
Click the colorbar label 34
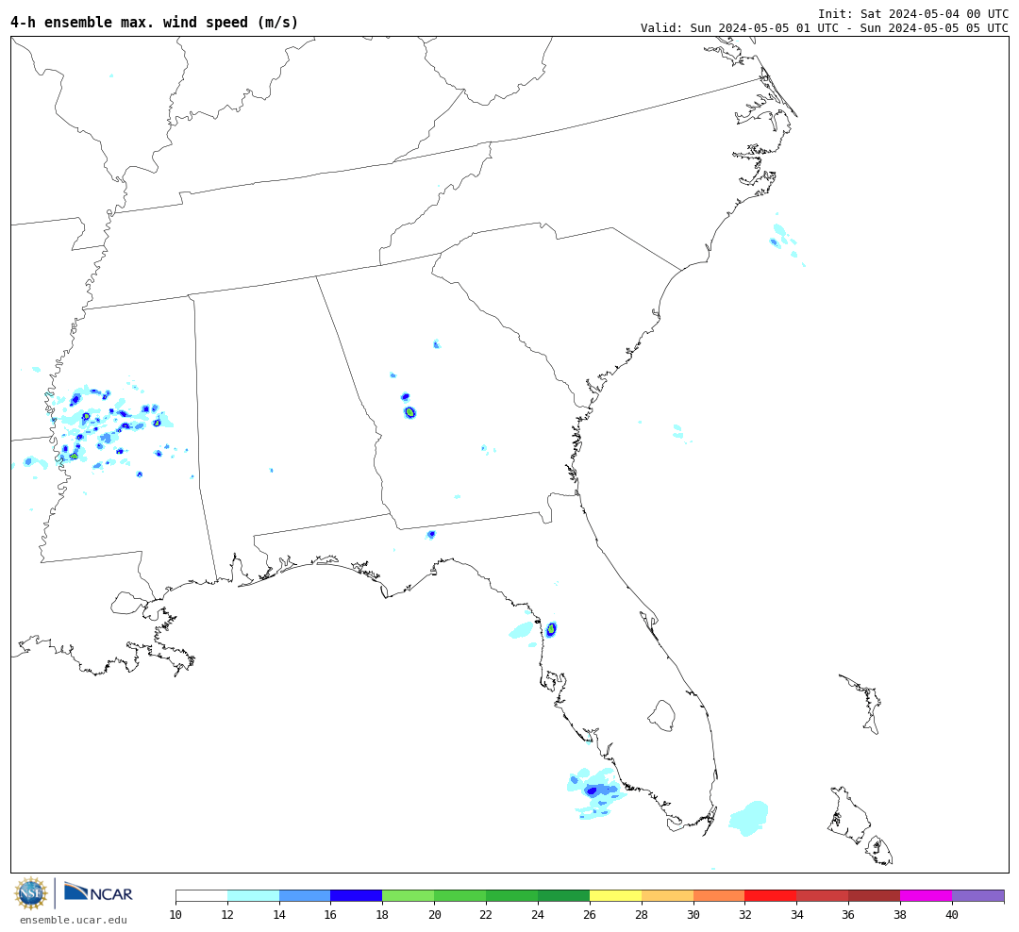pos(796,914)
